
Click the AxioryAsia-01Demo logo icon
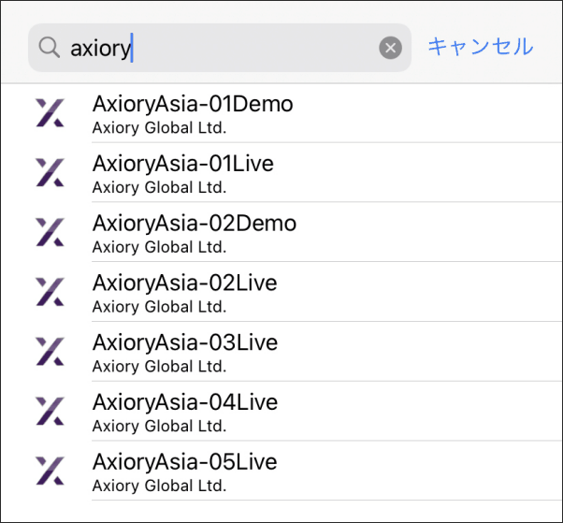(50, 113)
